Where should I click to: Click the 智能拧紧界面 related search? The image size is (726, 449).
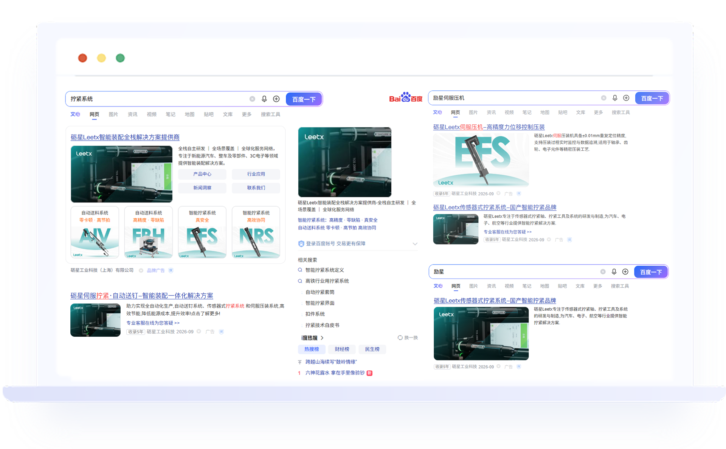coord(320,303)
